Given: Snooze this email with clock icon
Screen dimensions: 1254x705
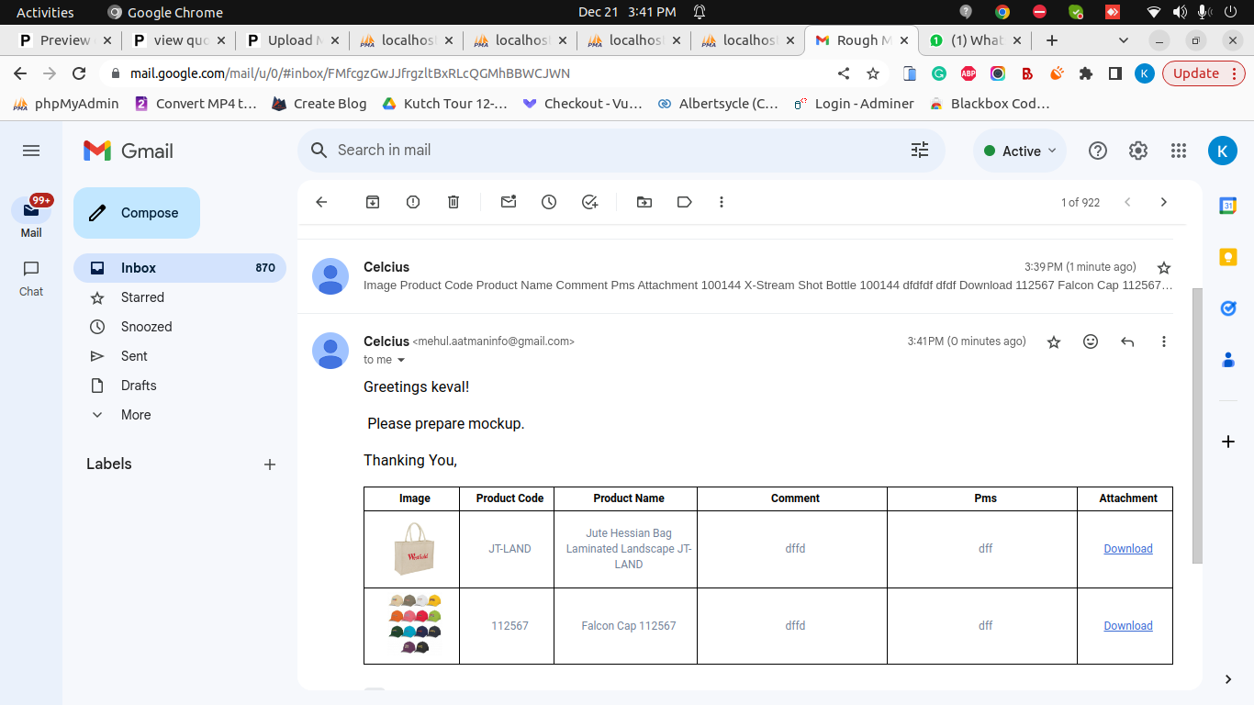Looking at the screenshot, I should pyautogui.click(x=549, y=202).
